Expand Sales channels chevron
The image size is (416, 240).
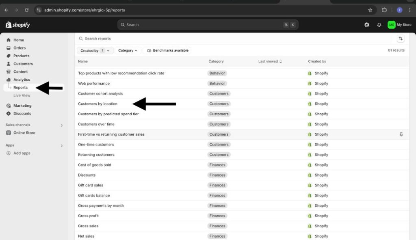tap(62, 125)
